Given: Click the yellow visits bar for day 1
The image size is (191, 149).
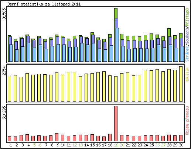Looking at the screenshot, I should pyautogui.click(x=9, y=89).
